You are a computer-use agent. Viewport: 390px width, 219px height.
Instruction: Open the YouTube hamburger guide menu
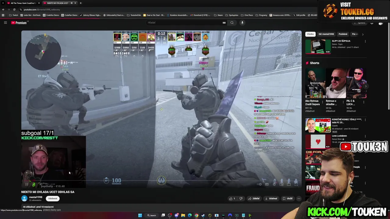(x=5, y=23)
